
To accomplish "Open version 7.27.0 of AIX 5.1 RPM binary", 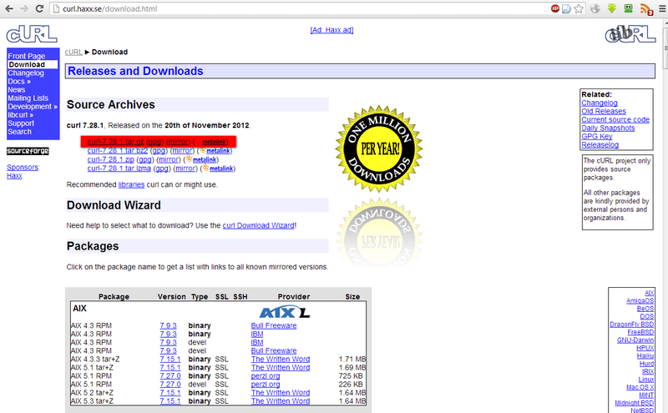I will coord(170,376).
